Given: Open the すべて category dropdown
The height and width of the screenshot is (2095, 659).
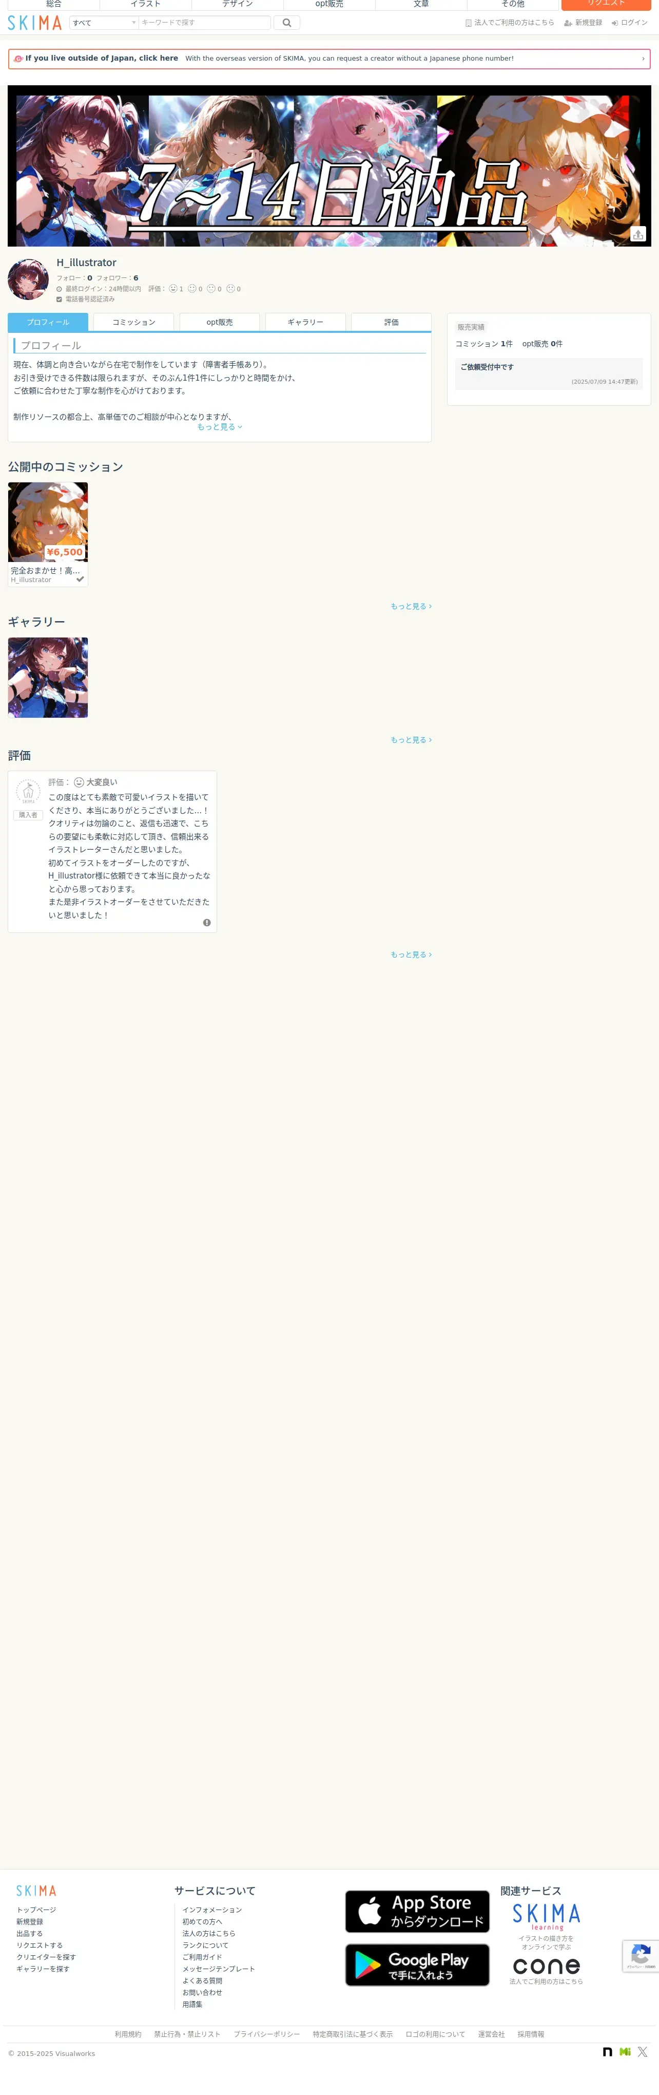Looking at the screenshot, I should tap(103, 23).
